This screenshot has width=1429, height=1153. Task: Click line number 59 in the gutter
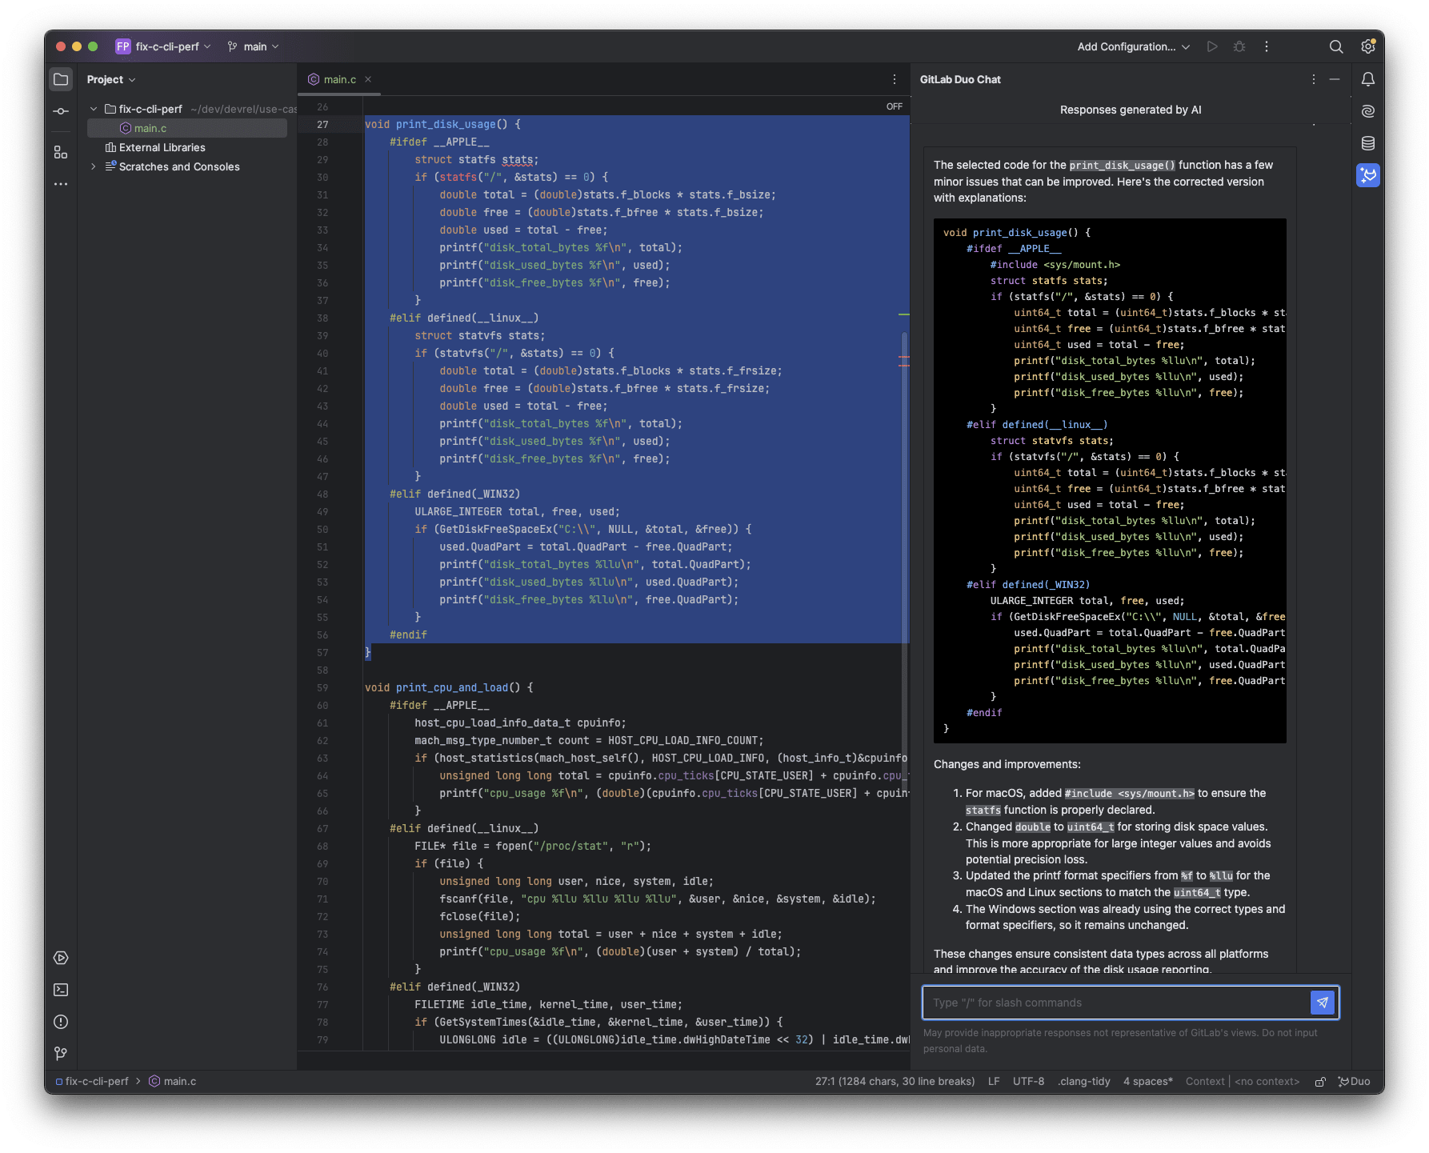pyautogui.click(x=322, y=687)
